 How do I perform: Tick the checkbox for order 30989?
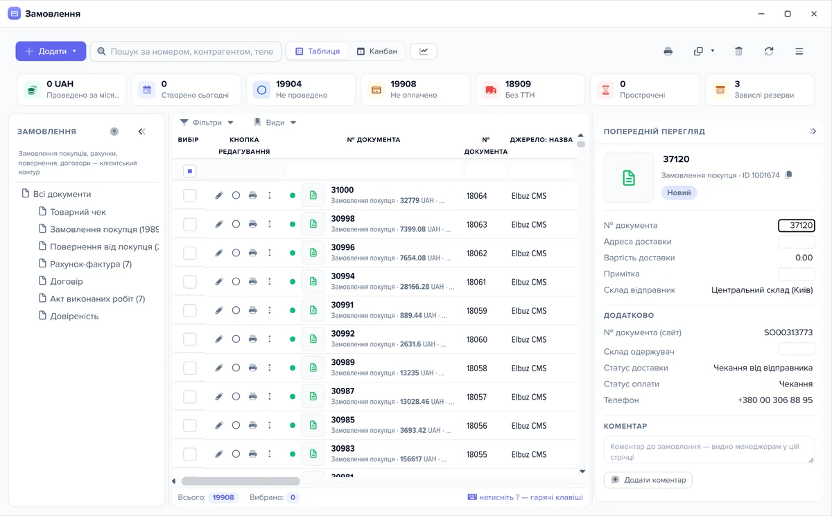tap(190, 368)
